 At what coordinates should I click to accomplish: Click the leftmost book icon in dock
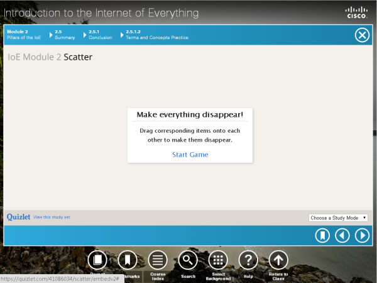pos(97,260)
